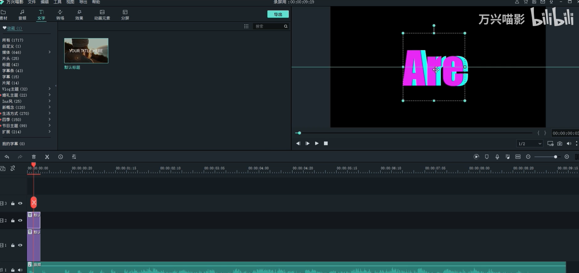Toggle the lock on track 2
Image resolution: width=579 pixels, height=273 pixels.
click(x=13, y=221)
